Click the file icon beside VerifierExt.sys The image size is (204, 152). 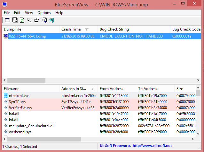coord(6,107)
